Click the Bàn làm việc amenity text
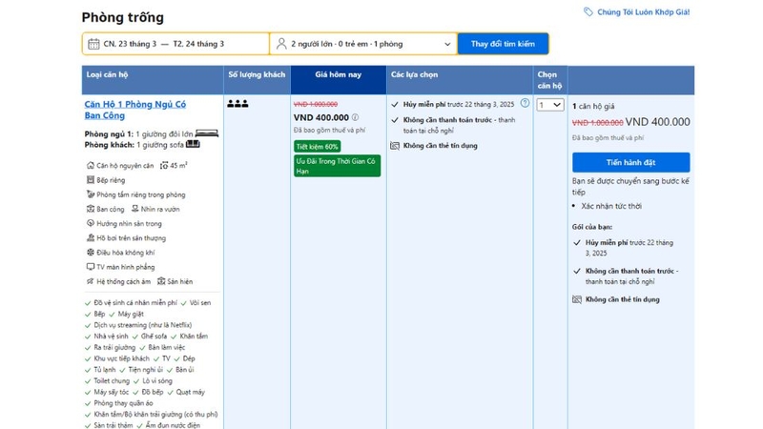Screen dimensions: 763x429 (166, 347)
